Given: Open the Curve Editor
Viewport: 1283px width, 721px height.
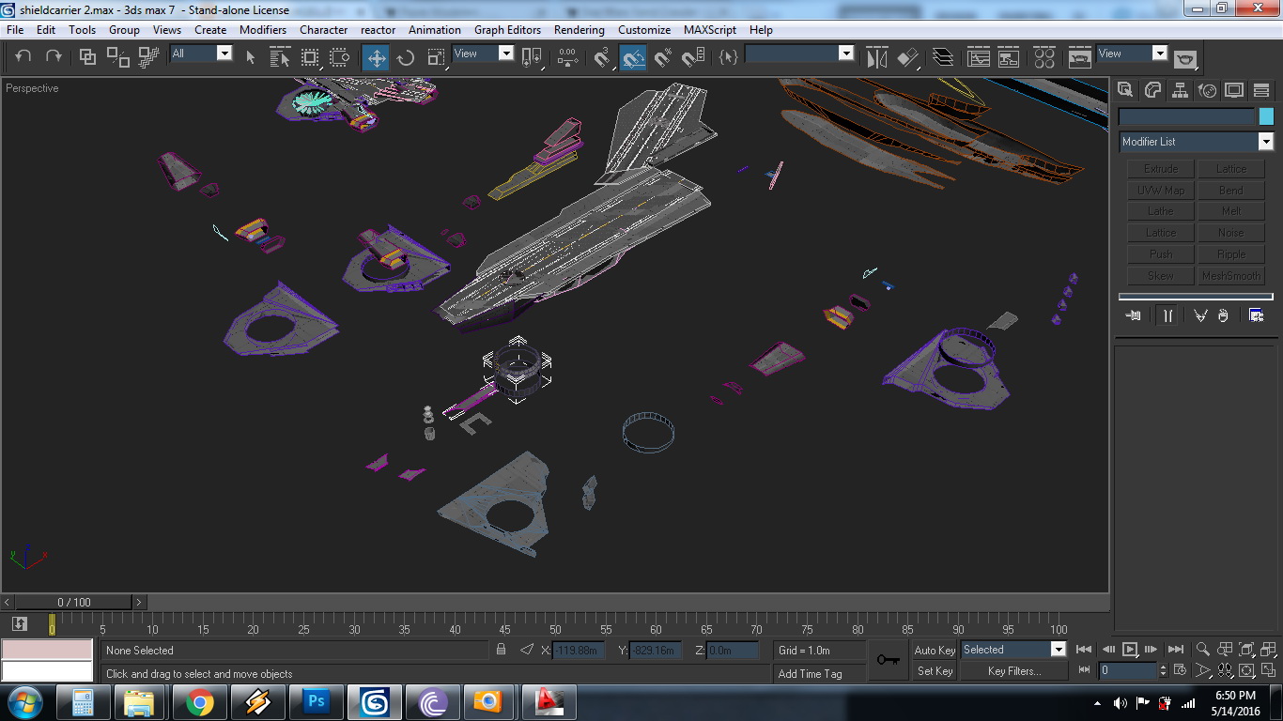Looking at the screenshot, I should click(979, 57).
